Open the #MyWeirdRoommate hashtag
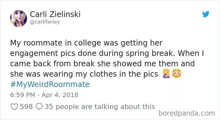The image size is (220, 120). click(x=50, y=85)
